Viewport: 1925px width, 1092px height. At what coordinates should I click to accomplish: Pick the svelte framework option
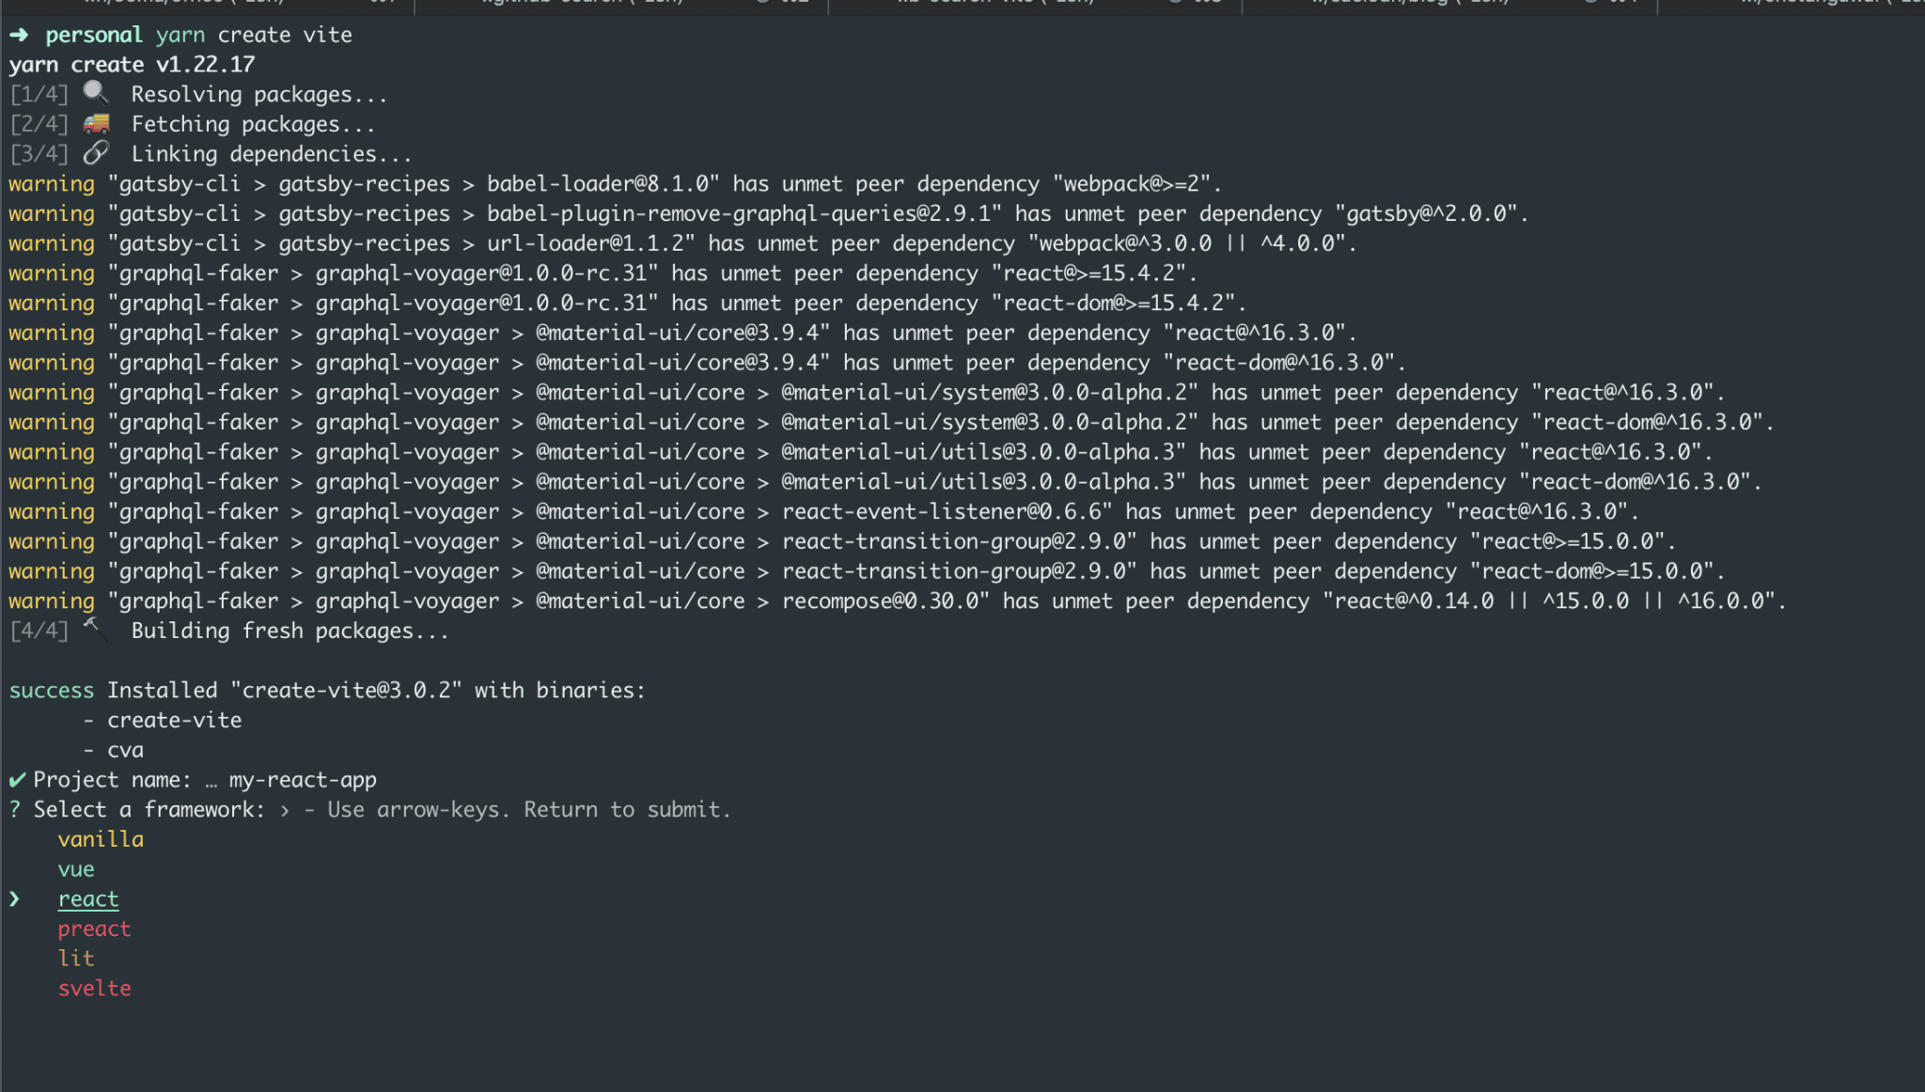[94, 989]
